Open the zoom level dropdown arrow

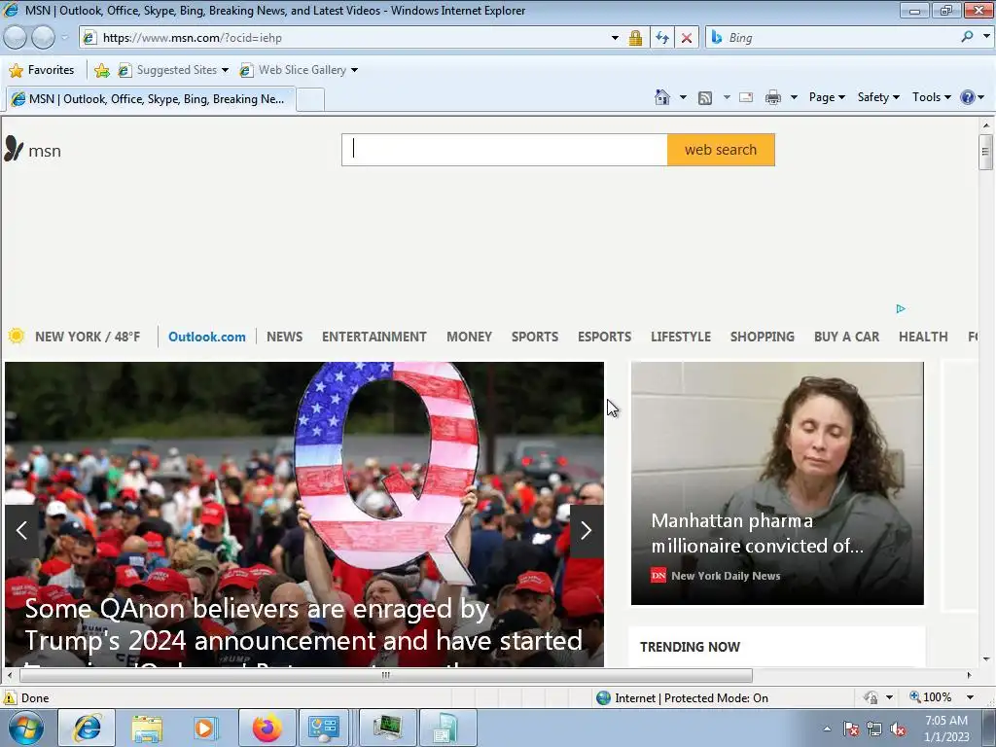[x=970, y=698]
